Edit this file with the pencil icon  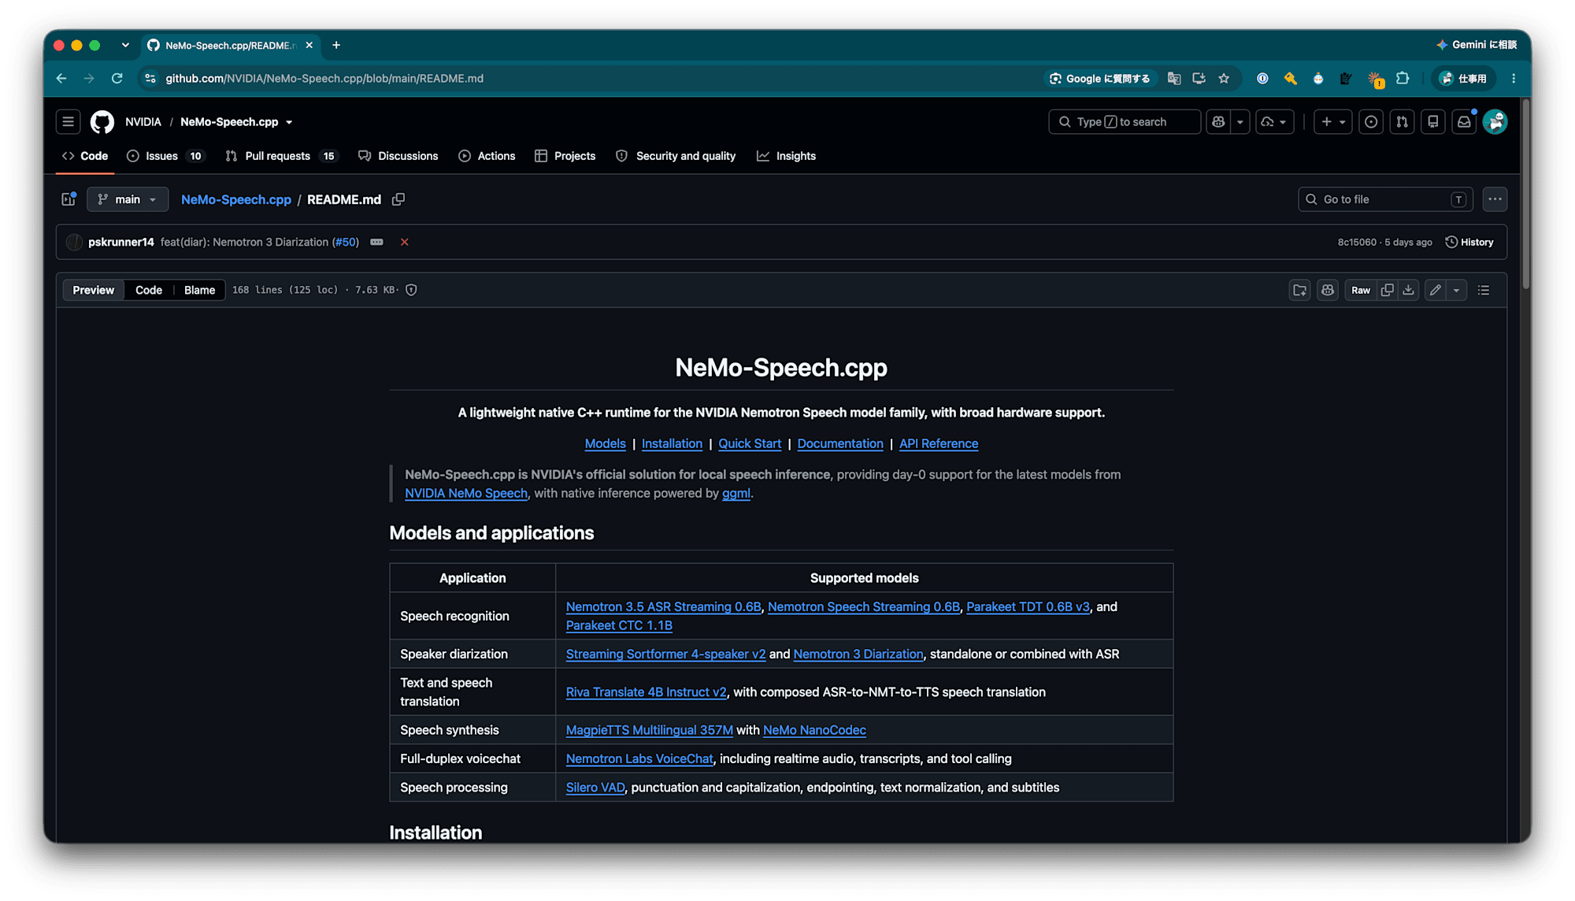coord(1436,291)
